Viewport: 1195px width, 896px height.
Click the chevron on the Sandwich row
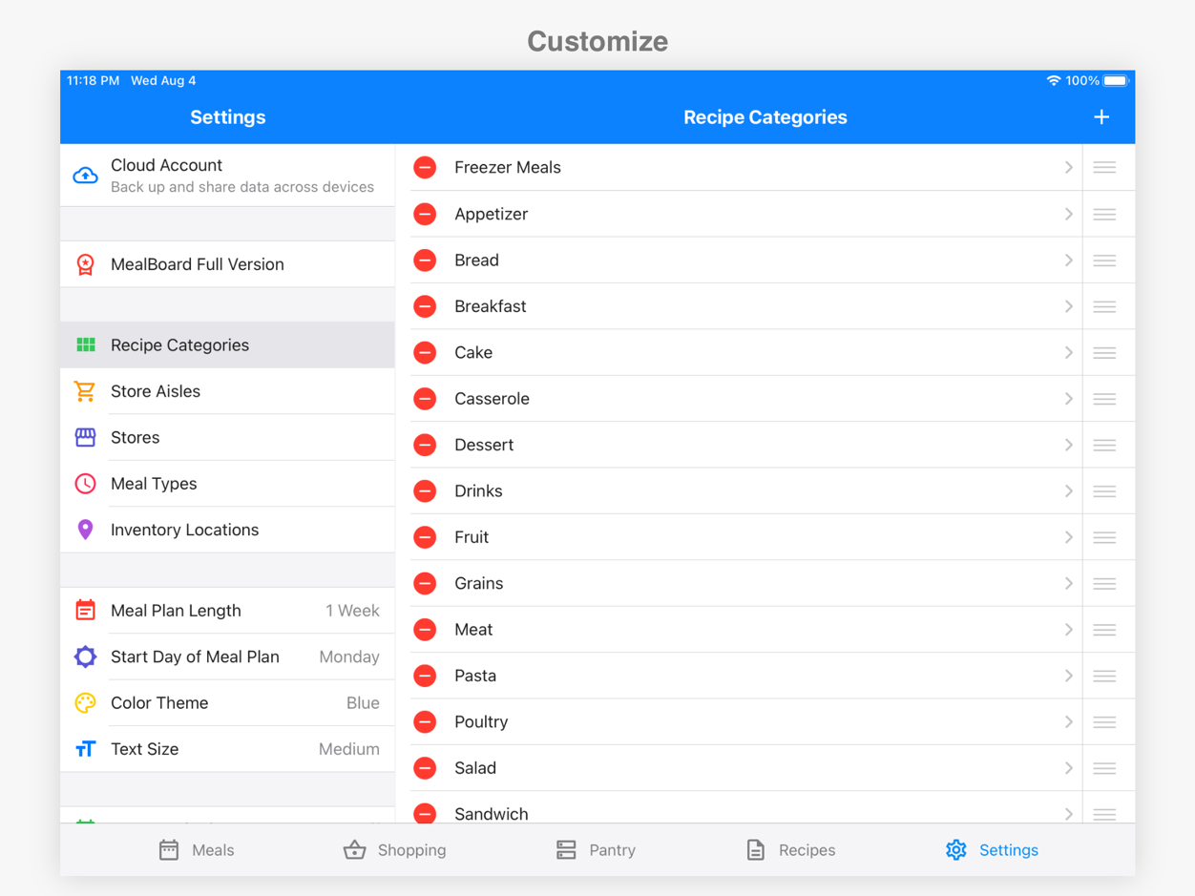click(x=1069, y=814)
